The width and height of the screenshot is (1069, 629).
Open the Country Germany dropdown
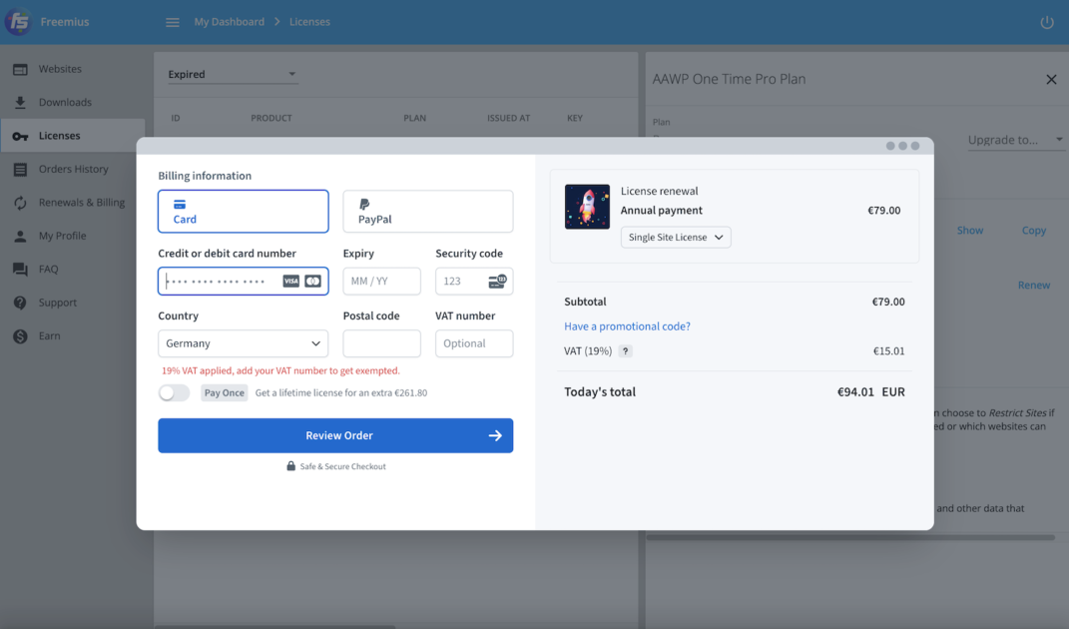click(x=244, y=343)
